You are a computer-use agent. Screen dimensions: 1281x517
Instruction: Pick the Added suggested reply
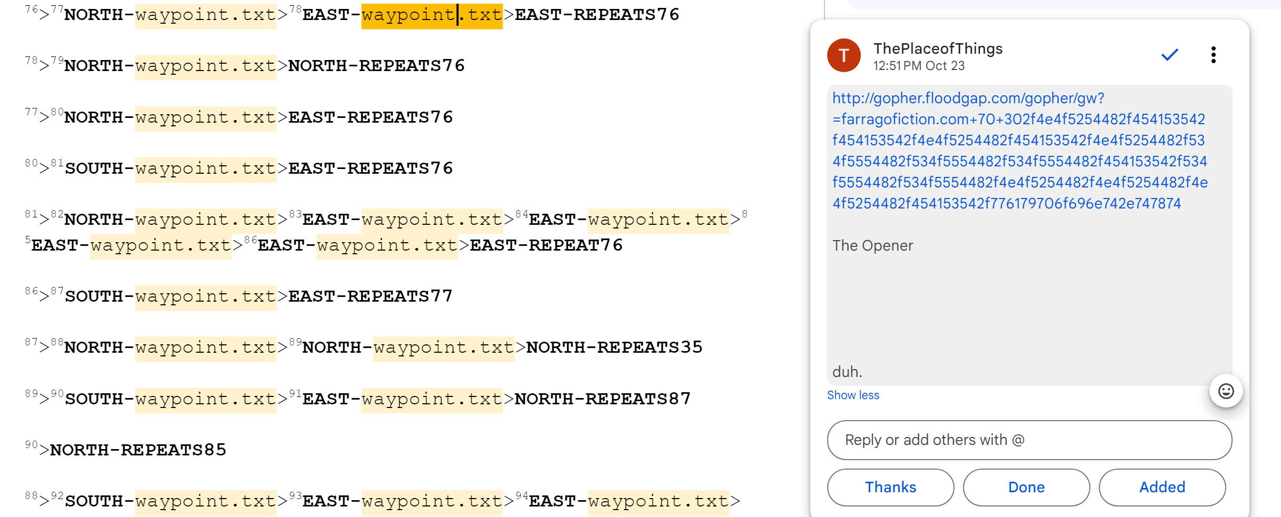tap(1162, 487)
